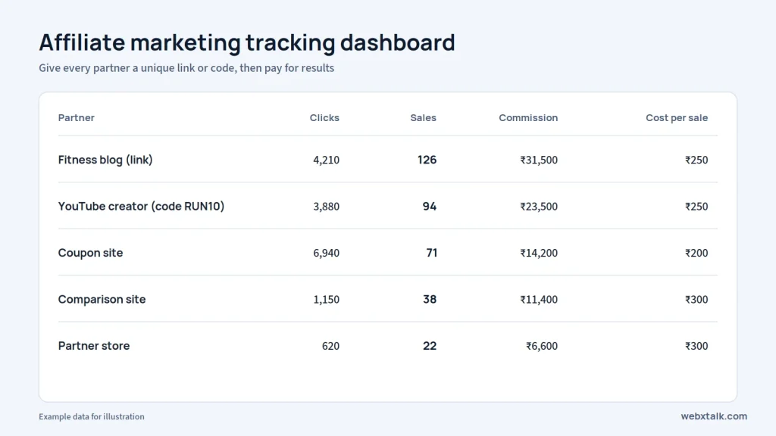Click the Example data for illustration note
776x436 pixels.
pyautogui.click(x=92, y=416)
